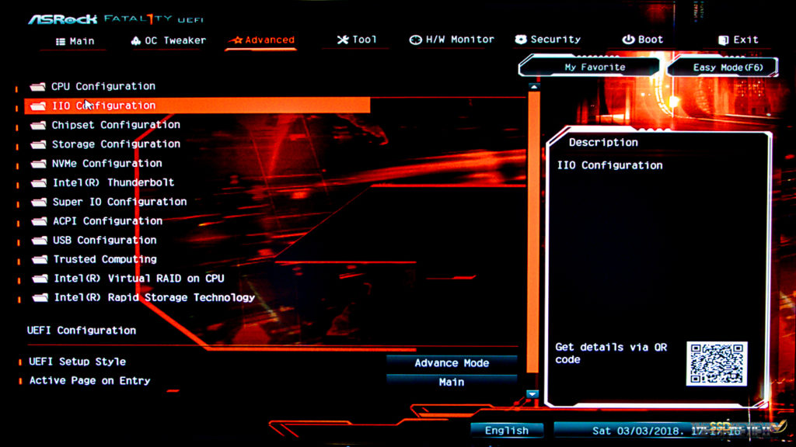Click the Rapid Storage Technology folder icon
Viewport: 796px width, 447px height.
(40, 298)
